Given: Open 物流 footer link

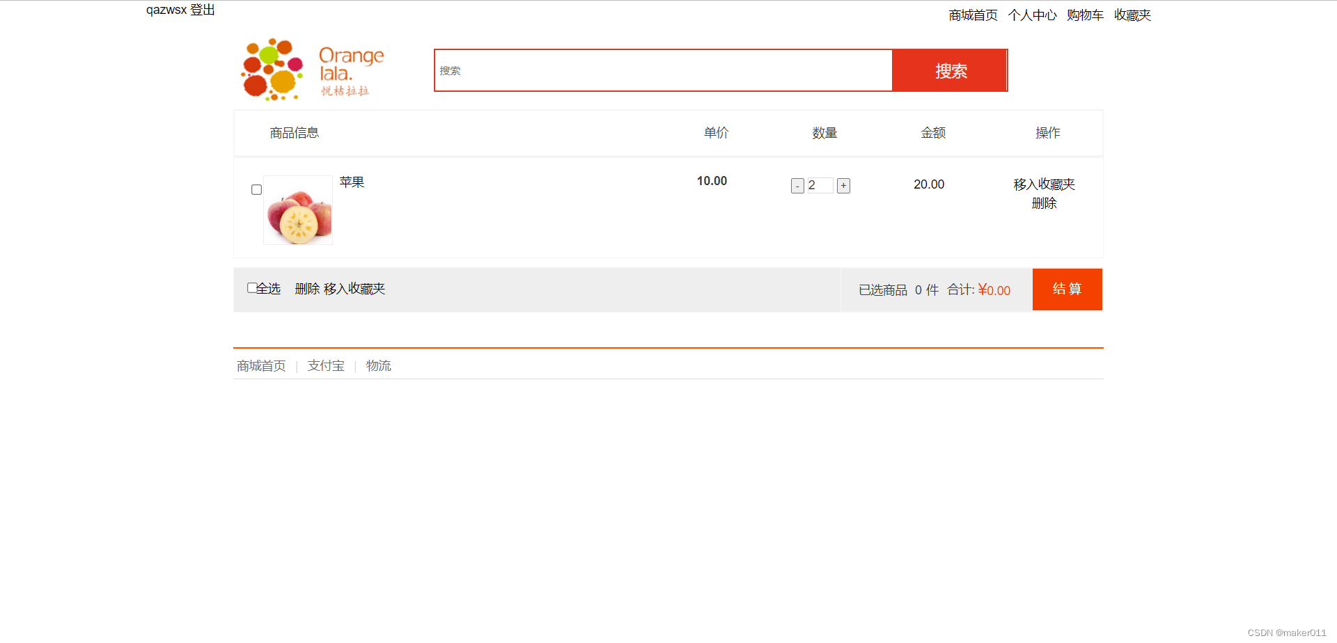Looking at the screenshot, I should [x=379, y=366].
